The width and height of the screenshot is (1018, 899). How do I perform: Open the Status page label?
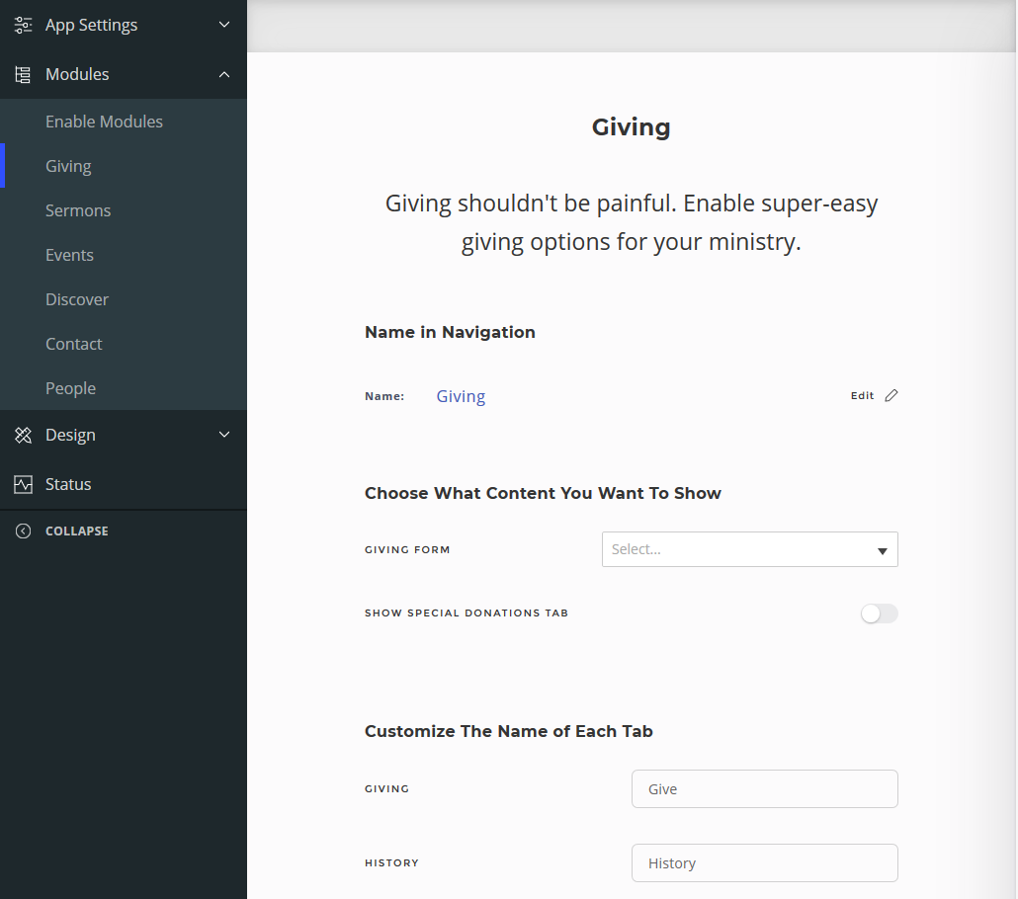pyautogui.click(x=68, y=484)
